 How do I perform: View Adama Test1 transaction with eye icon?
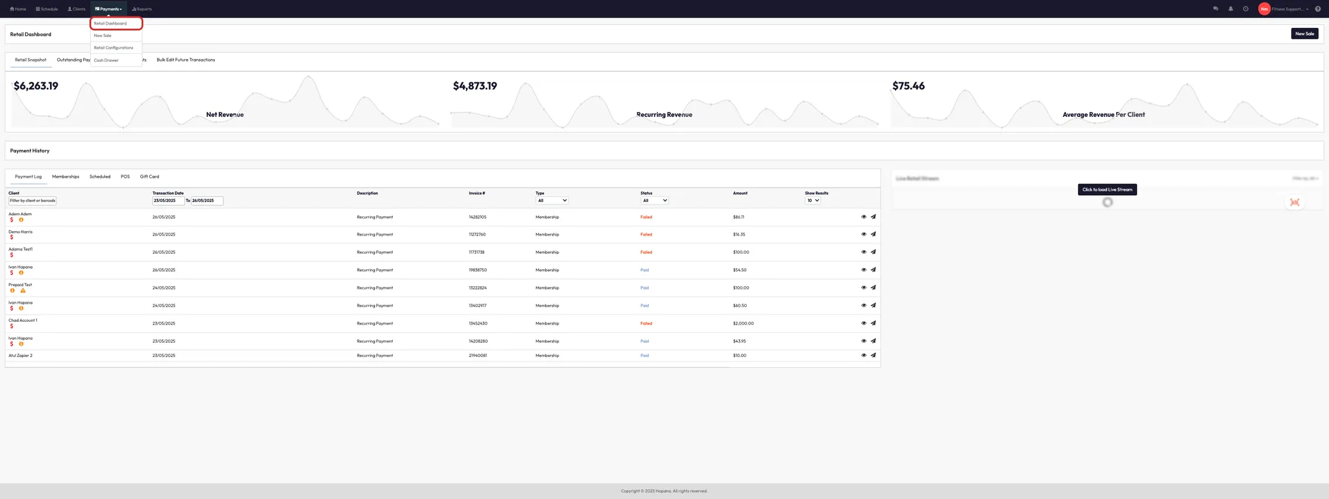point(863,252)
